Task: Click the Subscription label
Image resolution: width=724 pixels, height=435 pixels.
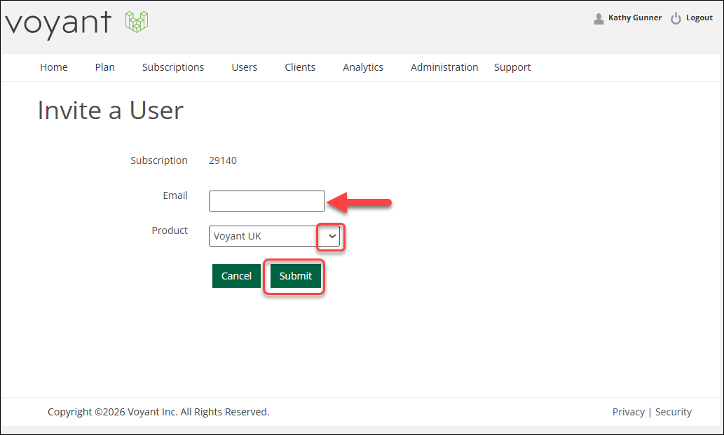Action: 159,160
